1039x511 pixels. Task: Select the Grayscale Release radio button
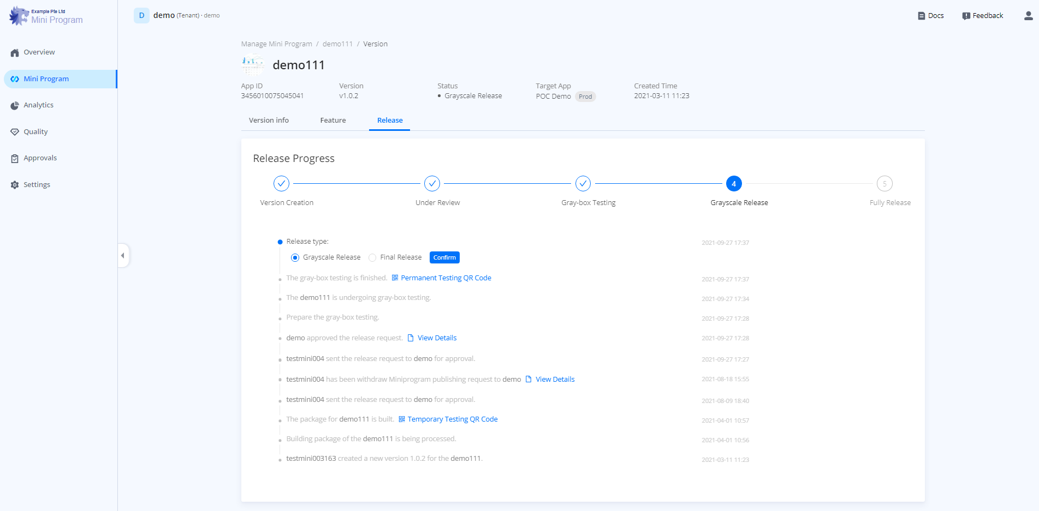295,257
